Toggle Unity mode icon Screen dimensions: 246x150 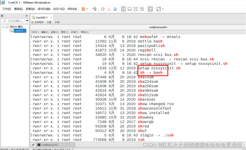point(142,9)
